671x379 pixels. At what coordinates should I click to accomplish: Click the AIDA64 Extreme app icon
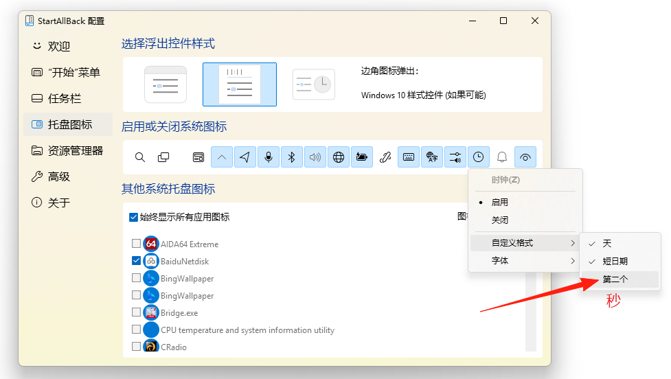point(151,244)
